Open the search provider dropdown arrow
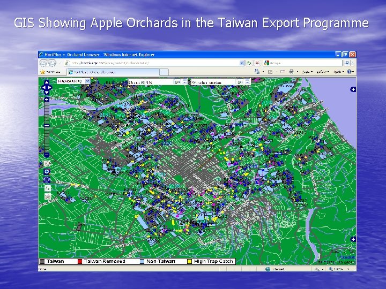Image resolution: width=386 pixels, height=289 pixels. [x=352, y=63]
